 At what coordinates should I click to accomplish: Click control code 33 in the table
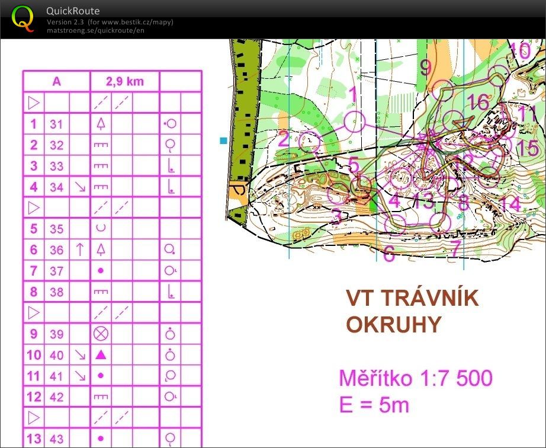56,166
